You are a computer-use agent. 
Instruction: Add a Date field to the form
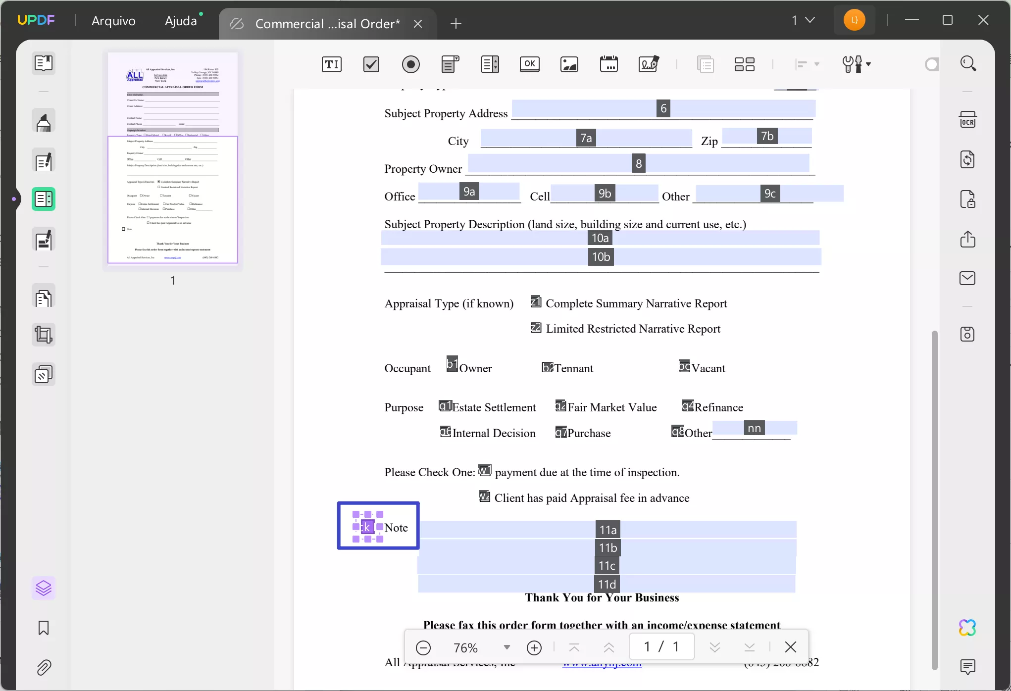tap(609, 64)
